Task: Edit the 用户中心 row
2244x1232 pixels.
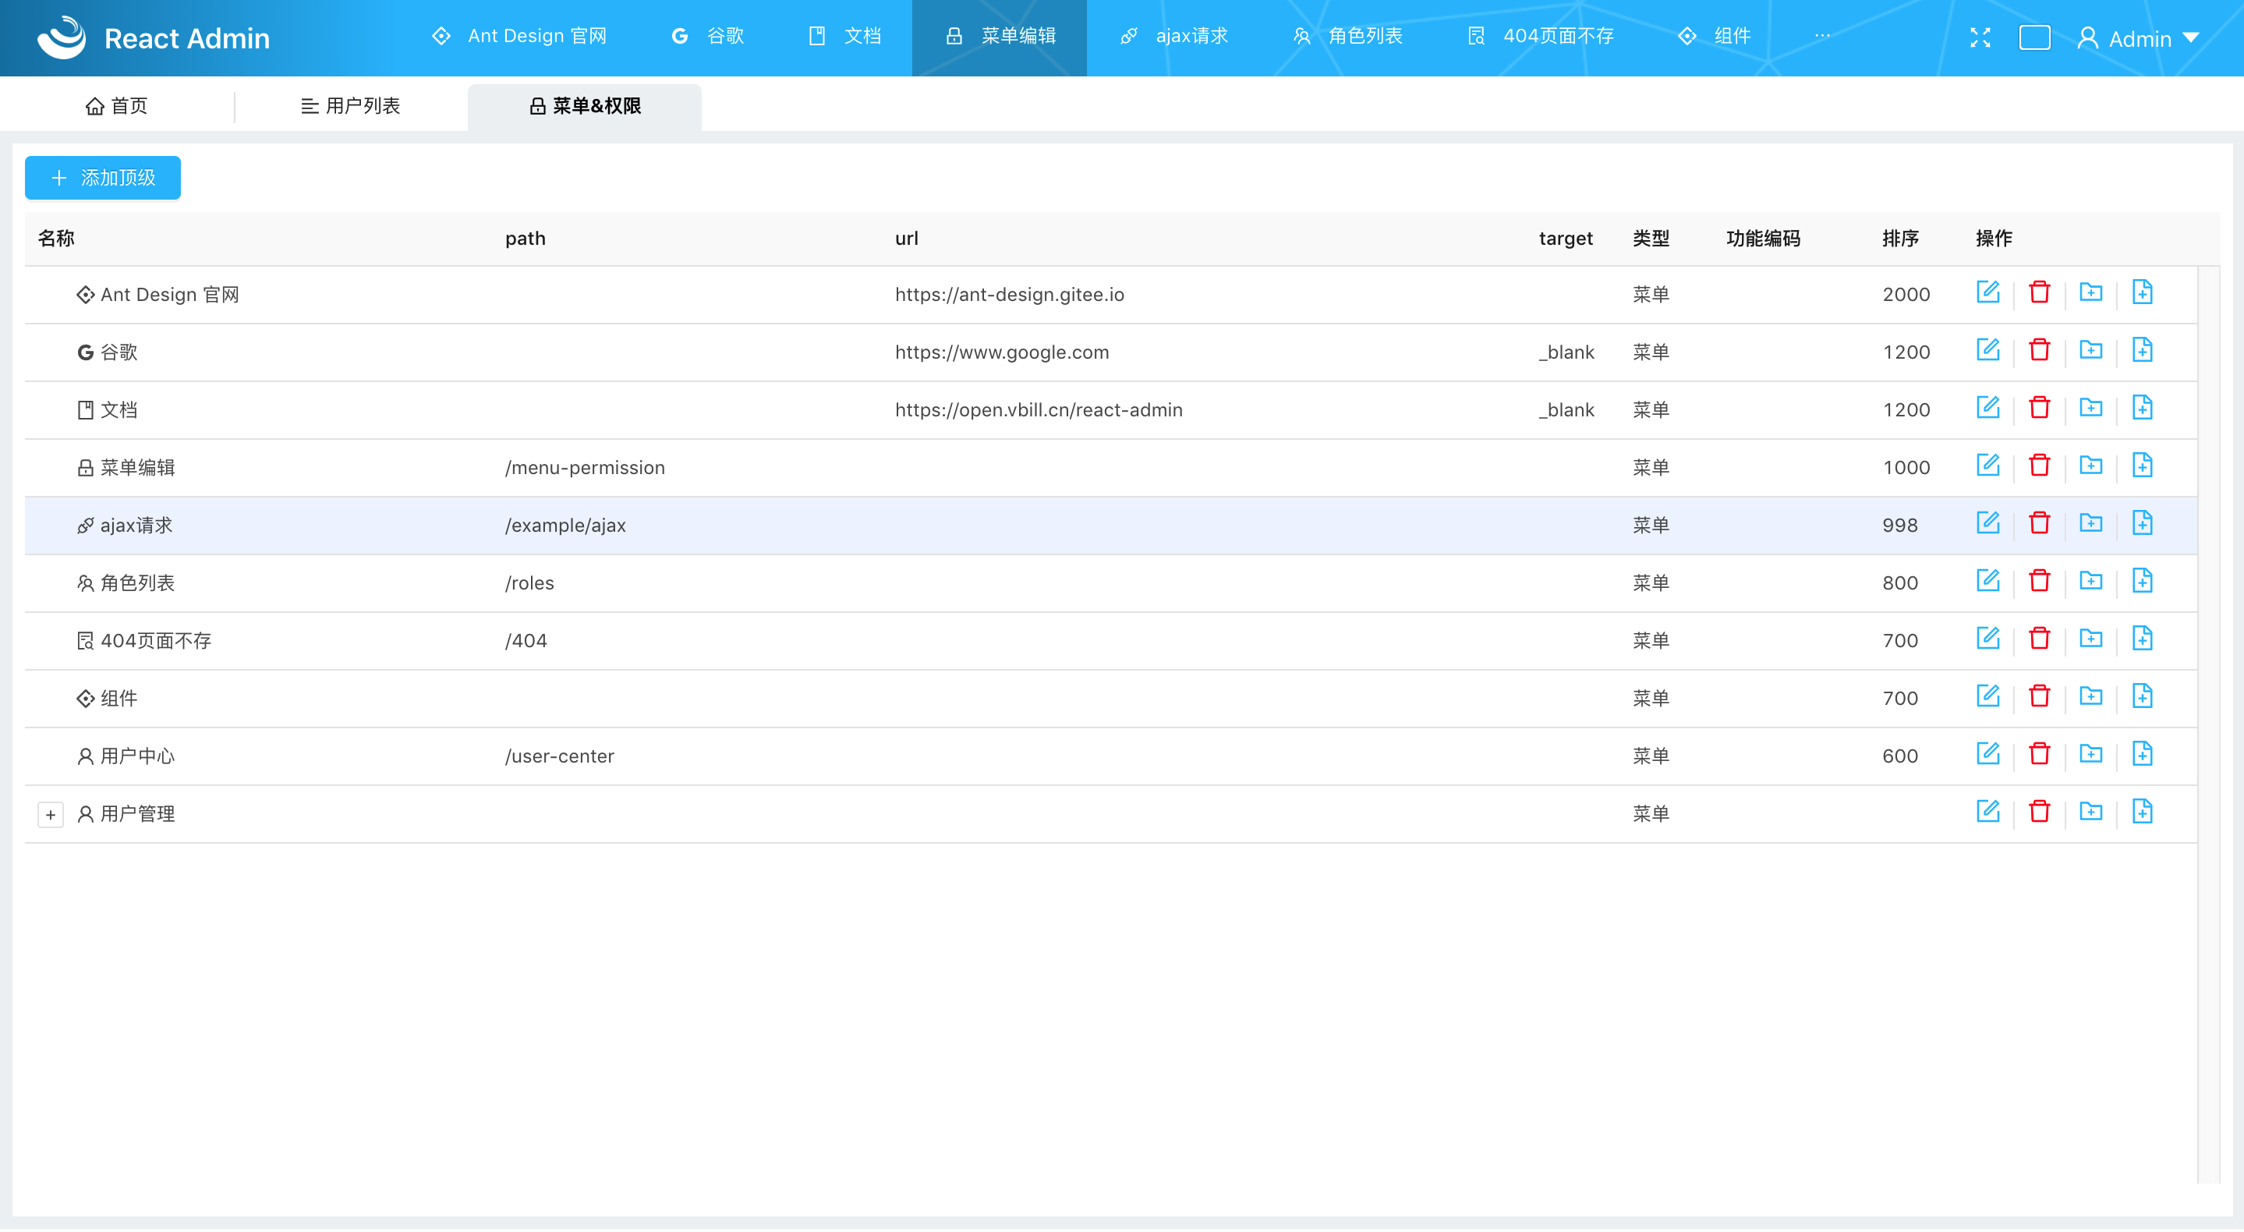Action: point(1987,752)
